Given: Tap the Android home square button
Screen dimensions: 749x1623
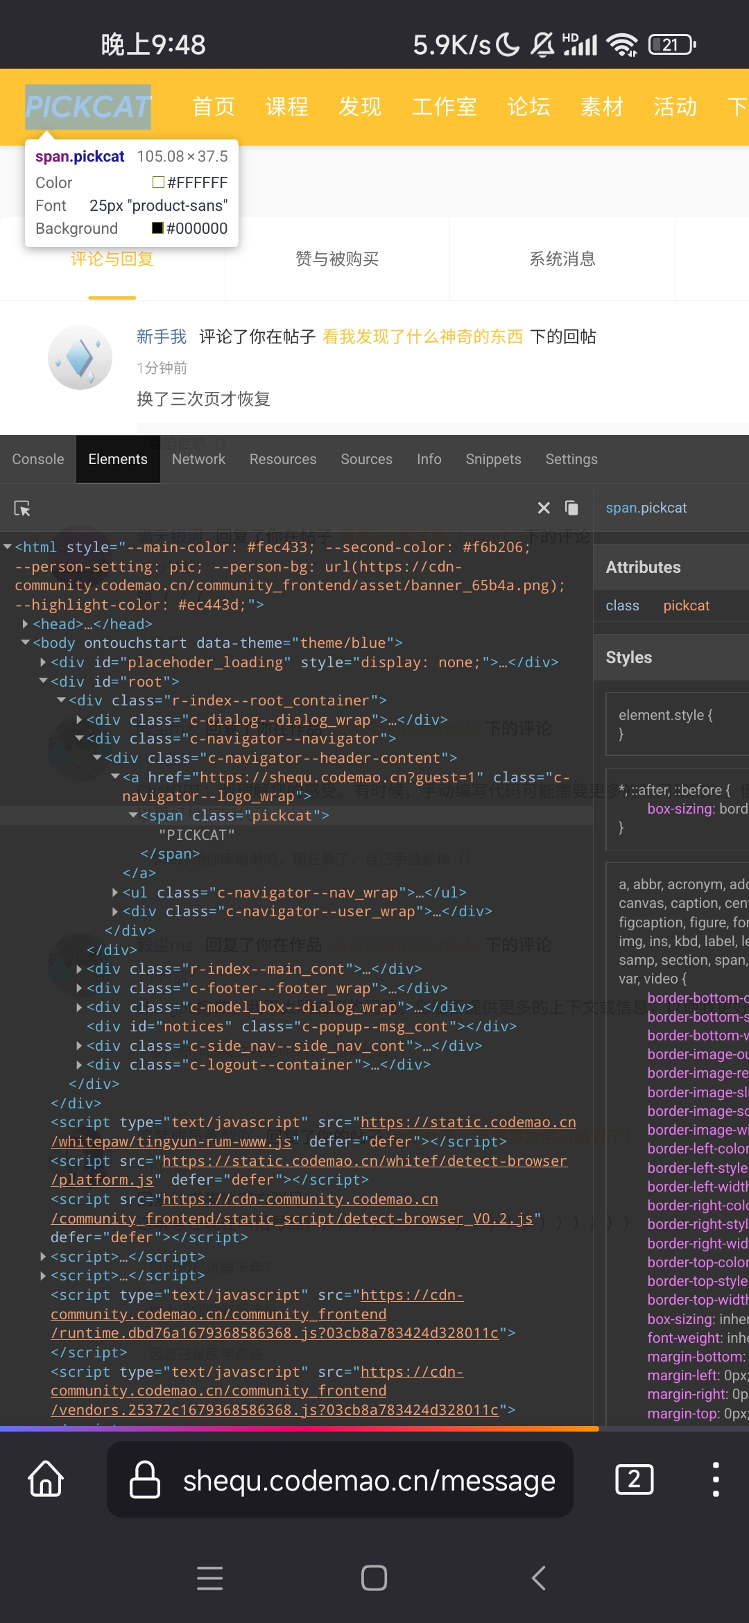Looking at the screenshot, I should (x=374, y=1578).
